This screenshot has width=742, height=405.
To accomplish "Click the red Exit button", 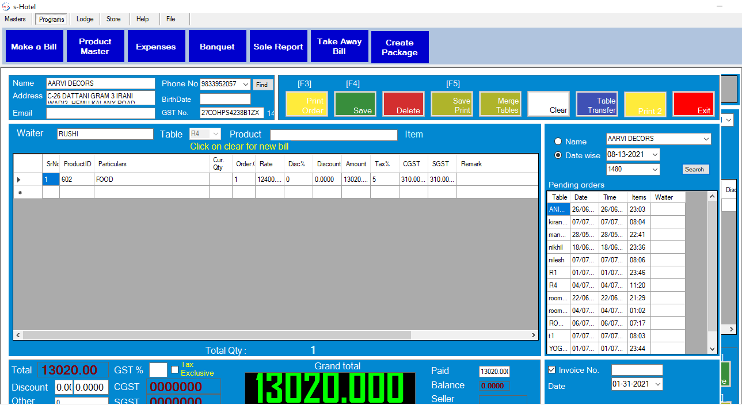I will click(x=694, y=105).
